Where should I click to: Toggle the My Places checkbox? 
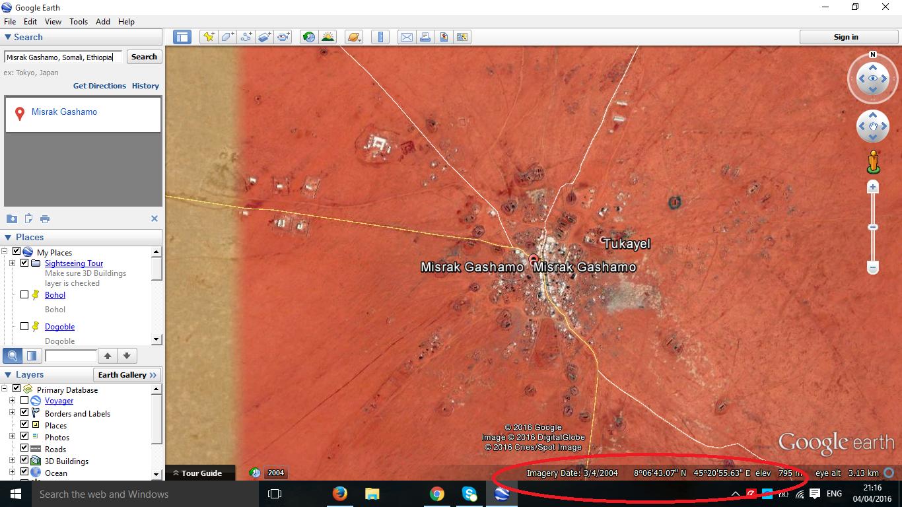coord(17,252)
